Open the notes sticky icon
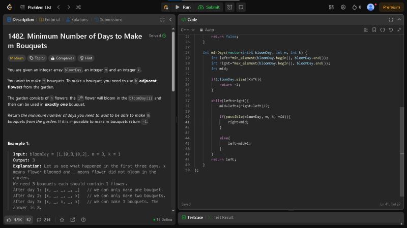 (x=241, y=7)
